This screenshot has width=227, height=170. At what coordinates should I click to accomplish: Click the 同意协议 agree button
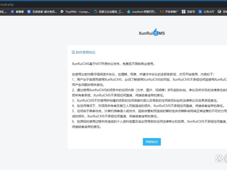[x=152, y=142]
